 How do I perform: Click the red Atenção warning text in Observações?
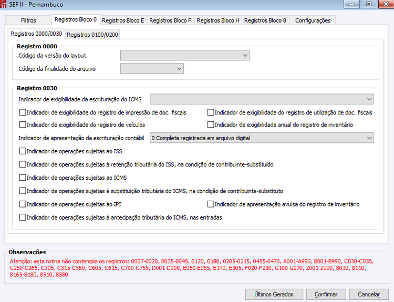click(x=192, y=268)
